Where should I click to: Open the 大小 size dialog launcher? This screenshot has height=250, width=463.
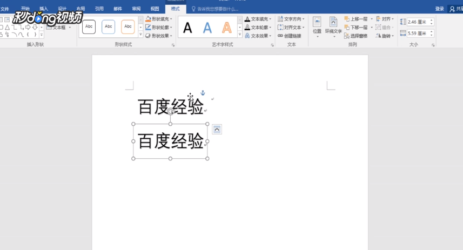coord(433,45)
